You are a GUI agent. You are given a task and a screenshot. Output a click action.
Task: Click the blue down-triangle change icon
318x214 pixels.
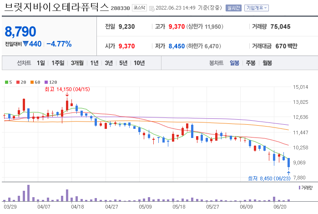pos(25,44)
